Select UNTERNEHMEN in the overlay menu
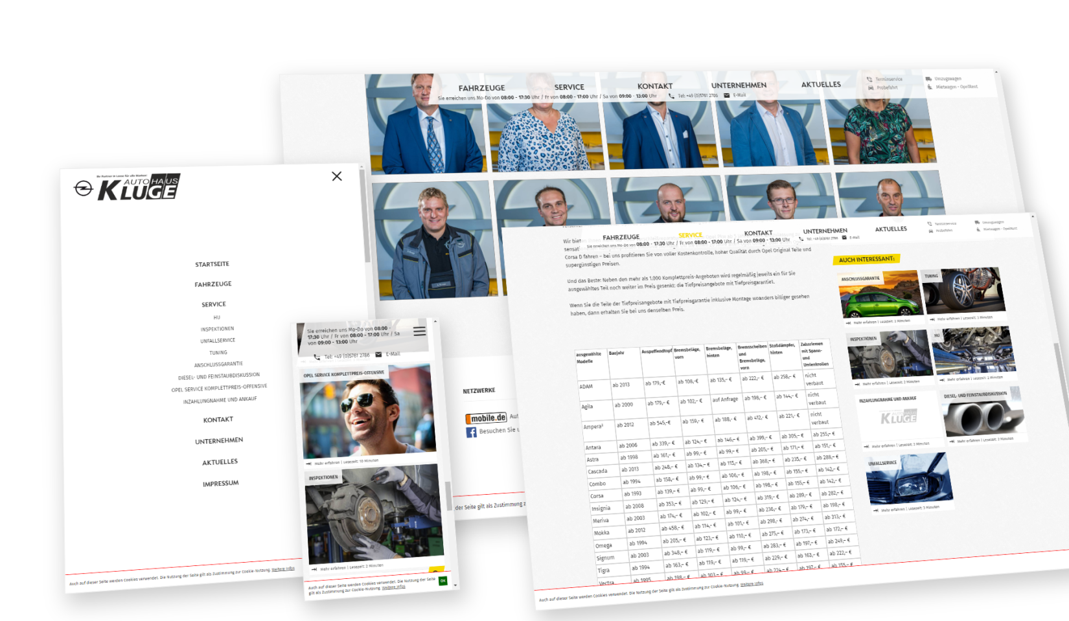This screenshot has width=1069, height=621. point(219,441)
